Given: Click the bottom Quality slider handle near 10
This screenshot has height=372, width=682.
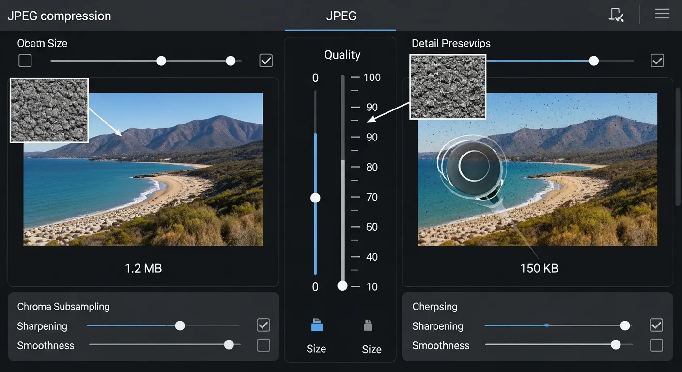Looking at the screenshot, I should pos(342,286).
